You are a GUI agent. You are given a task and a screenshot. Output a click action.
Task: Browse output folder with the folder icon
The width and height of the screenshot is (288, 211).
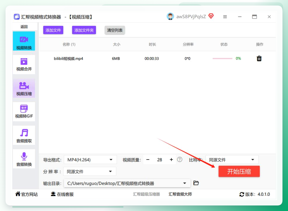point(196,183)
